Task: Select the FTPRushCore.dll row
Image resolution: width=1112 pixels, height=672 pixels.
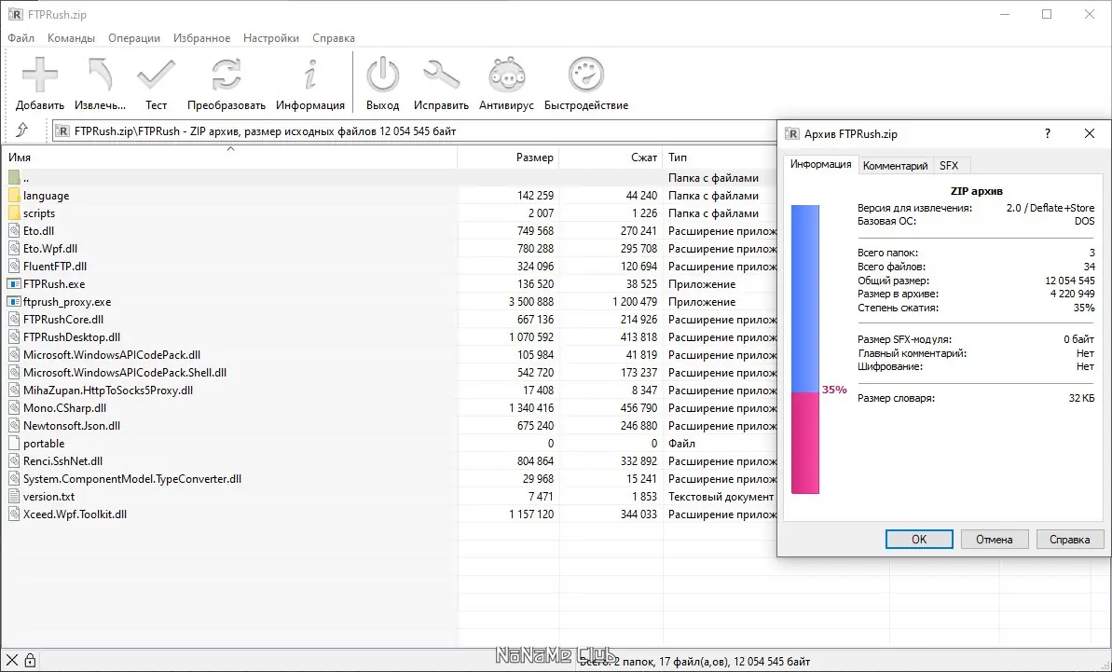Action: [x=389, y=320]
